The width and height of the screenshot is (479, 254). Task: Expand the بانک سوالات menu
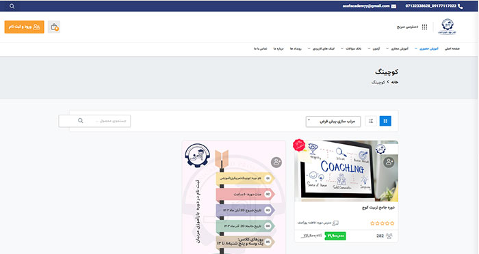click(x=351, y=48)
